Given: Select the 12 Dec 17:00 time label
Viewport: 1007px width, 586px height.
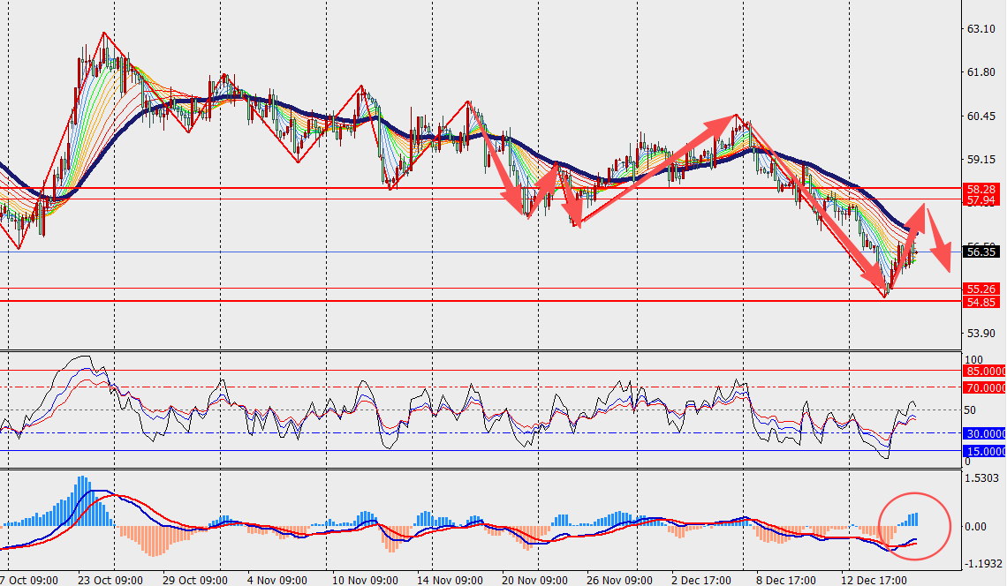Looking at the screenshot, I should coord(874,580).
